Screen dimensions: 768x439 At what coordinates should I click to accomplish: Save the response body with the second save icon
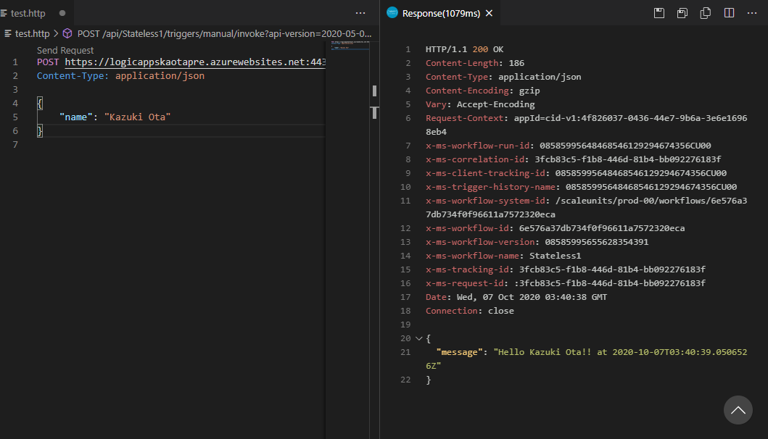click(x=682, y=13)
